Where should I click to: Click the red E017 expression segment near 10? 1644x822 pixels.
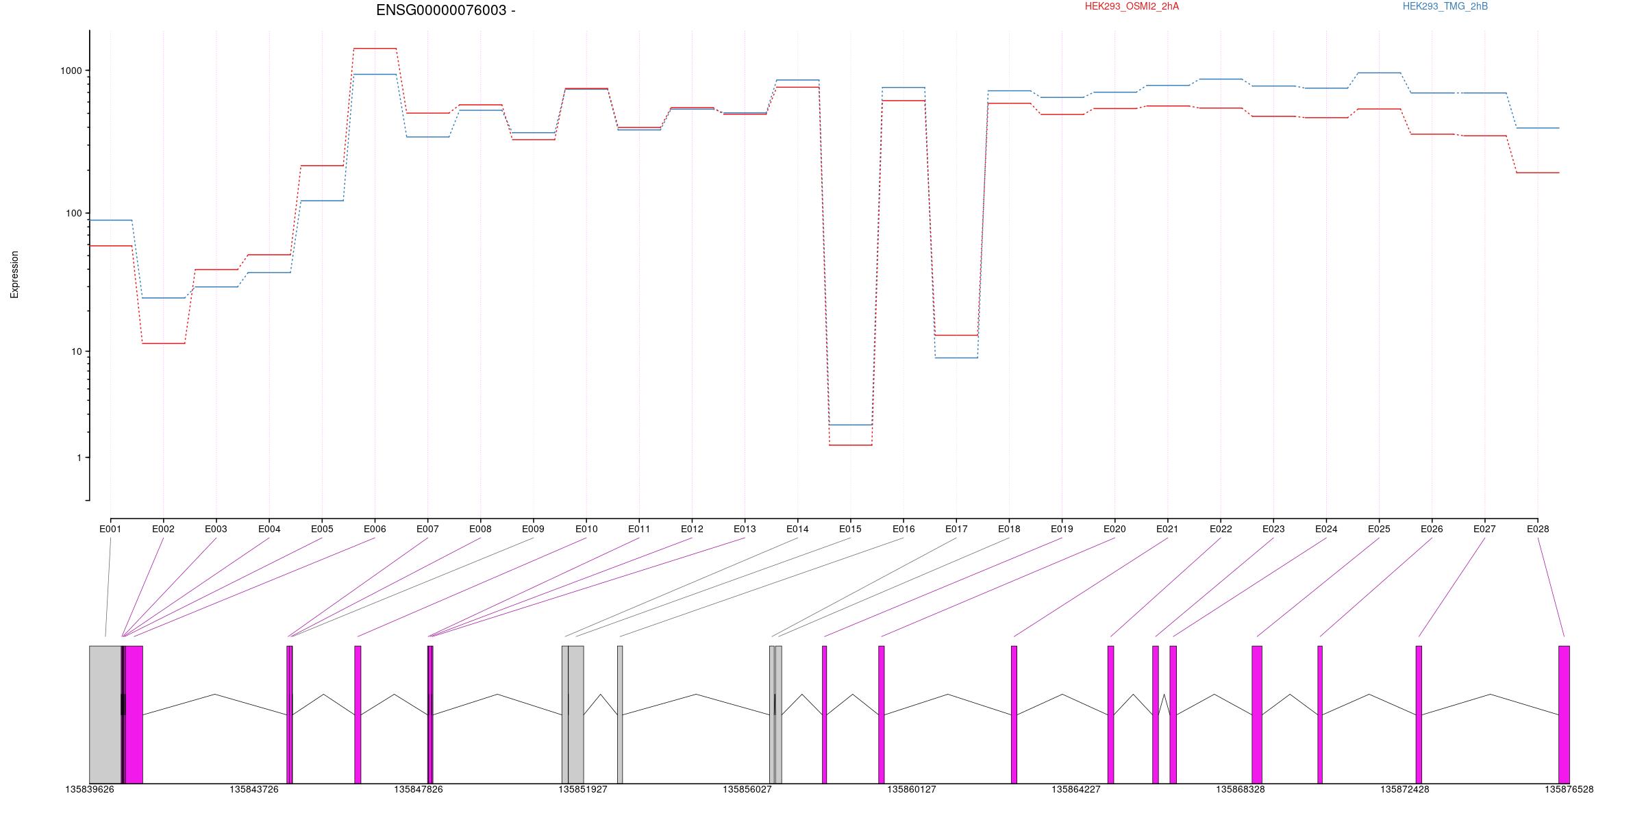pyautogui.click(x=956, y=335)
